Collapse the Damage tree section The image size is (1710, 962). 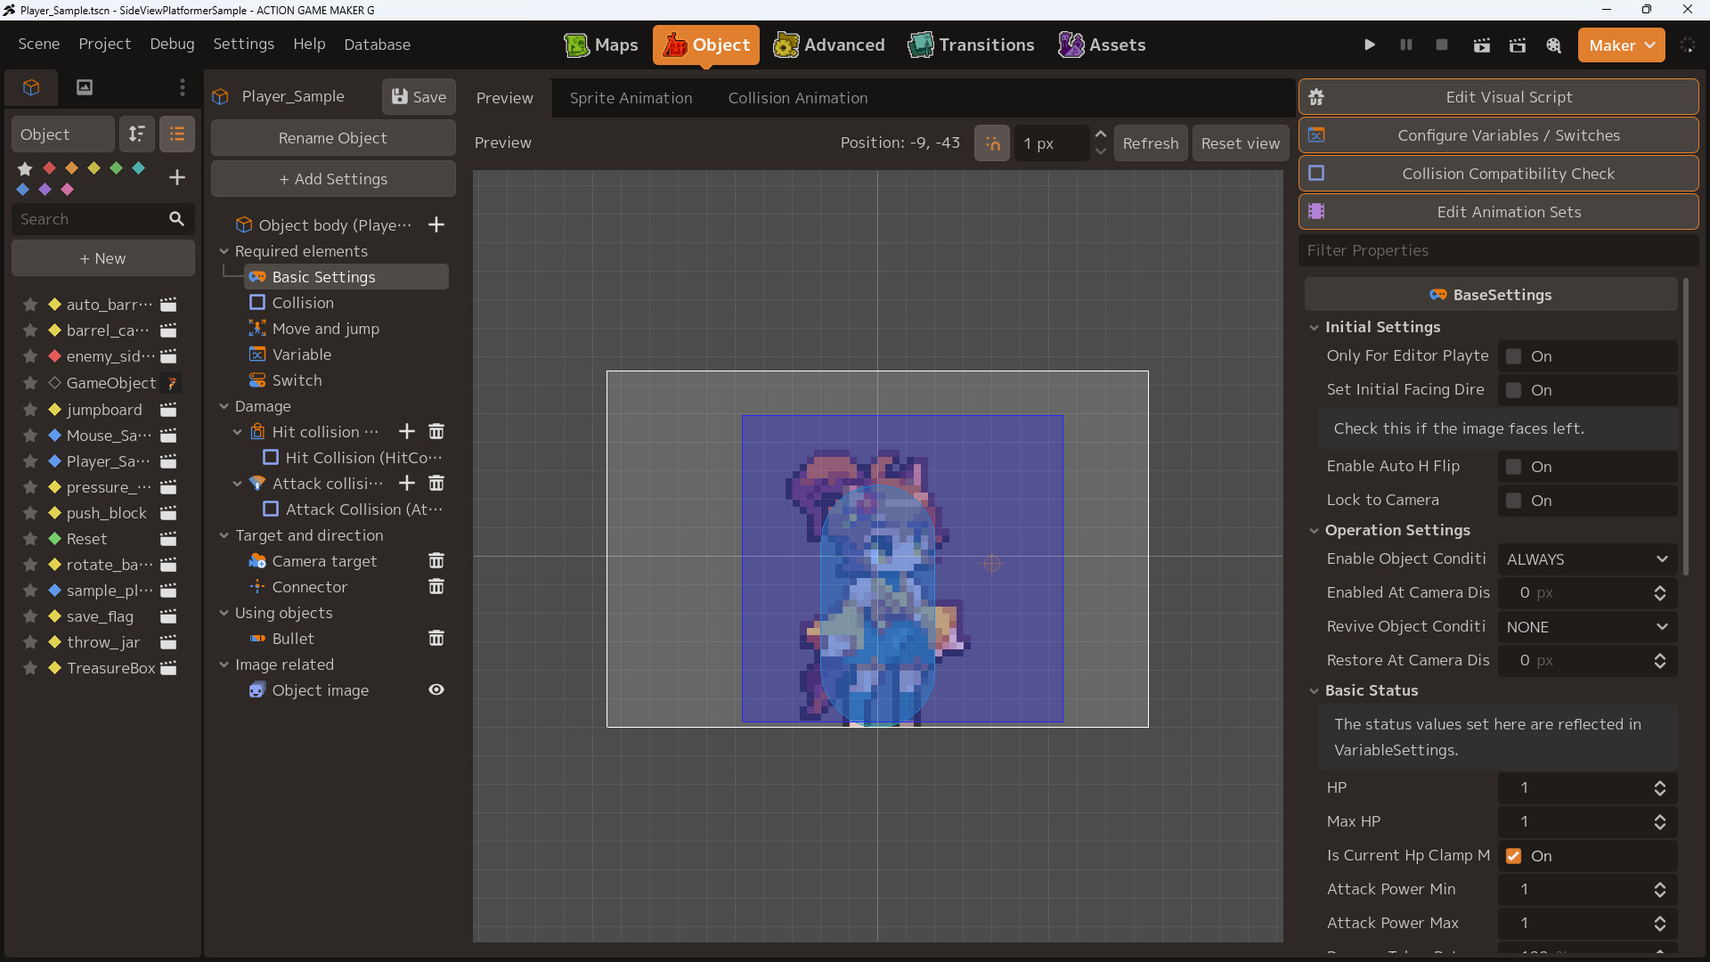click(224, 406)
